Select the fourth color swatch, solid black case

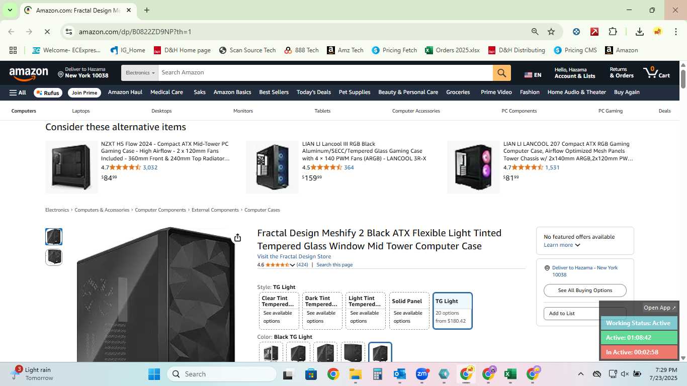point(353,352)
